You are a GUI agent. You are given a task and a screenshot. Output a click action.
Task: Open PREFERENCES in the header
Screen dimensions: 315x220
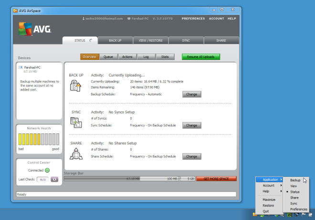pos(193,19)
